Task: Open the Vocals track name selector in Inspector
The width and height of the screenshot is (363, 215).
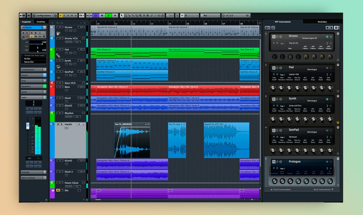Action: tap(34, 28)
